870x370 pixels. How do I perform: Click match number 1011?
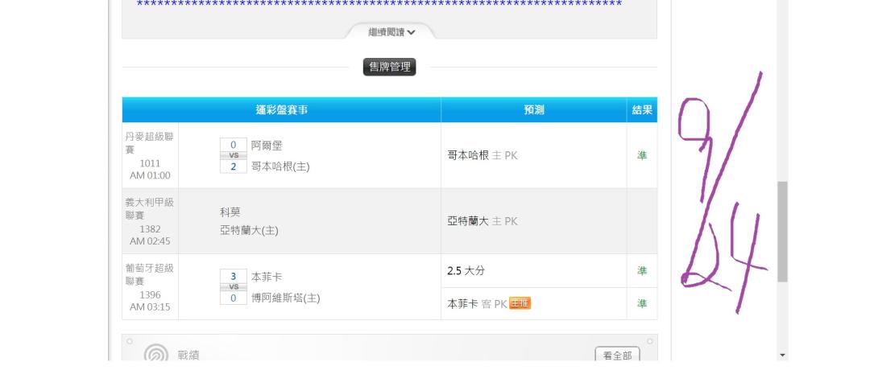point(150,163)
